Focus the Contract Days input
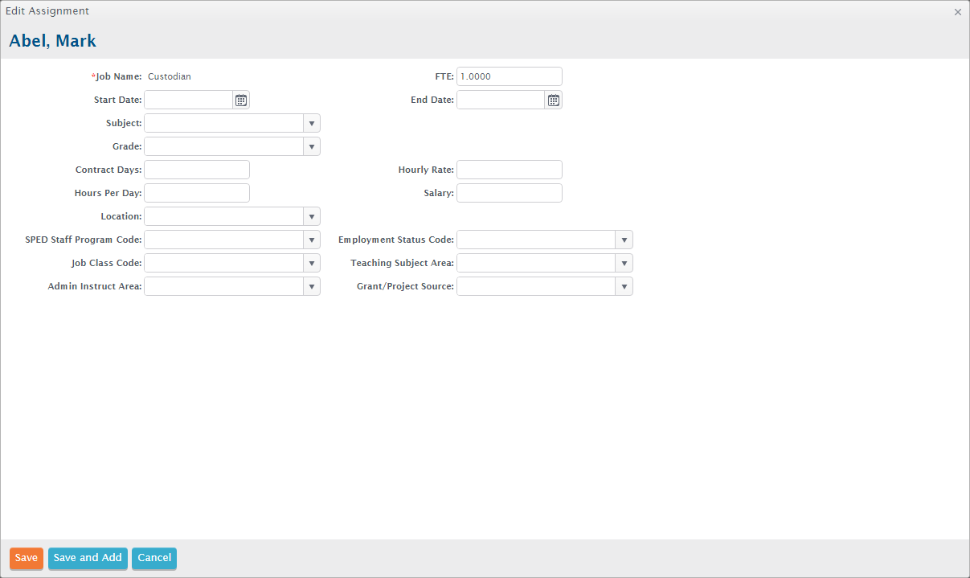The image size is (970, 578). click(197, 170)
